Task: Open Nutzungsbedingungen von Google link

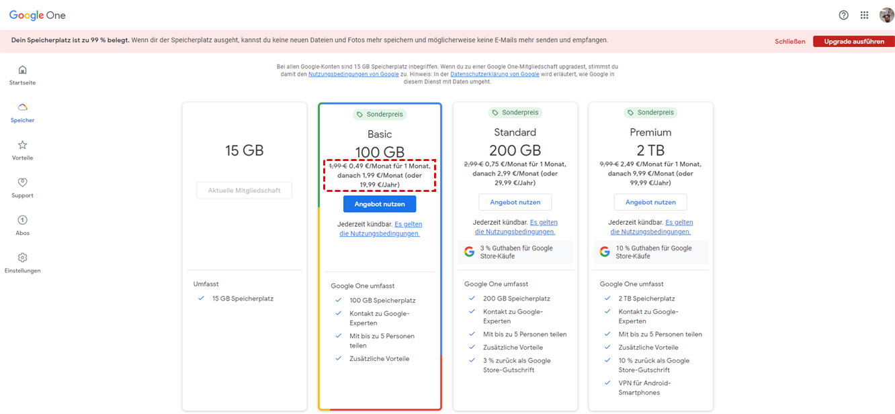Action: click(353, 74)
